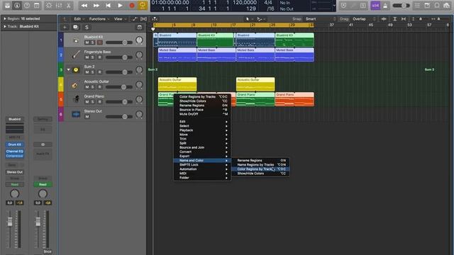Click the global tracks toggle icon
The width and height of the screenshot is (454, 255).
[x=140, y=27]
